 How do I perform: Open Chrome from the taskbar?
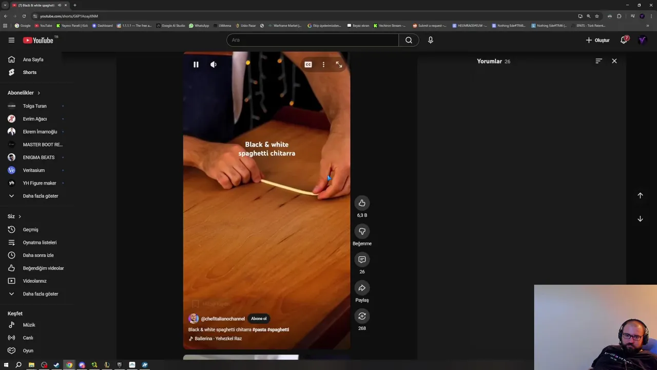pos(69,365)
